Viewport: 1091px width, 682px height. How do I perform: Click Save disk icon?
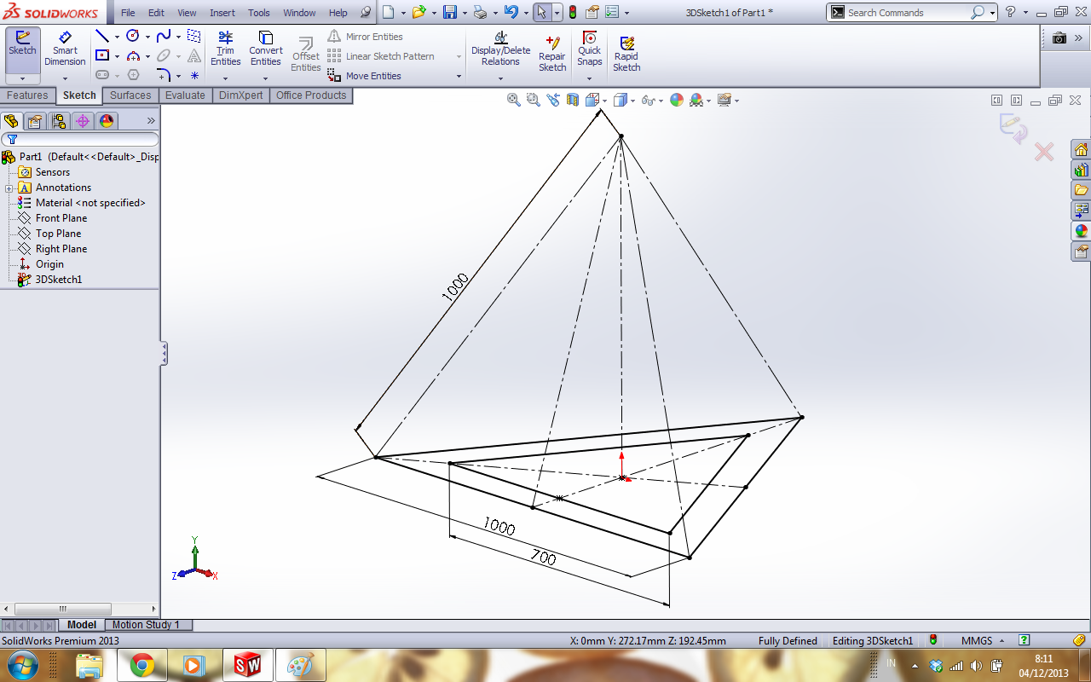click(450, 13)
